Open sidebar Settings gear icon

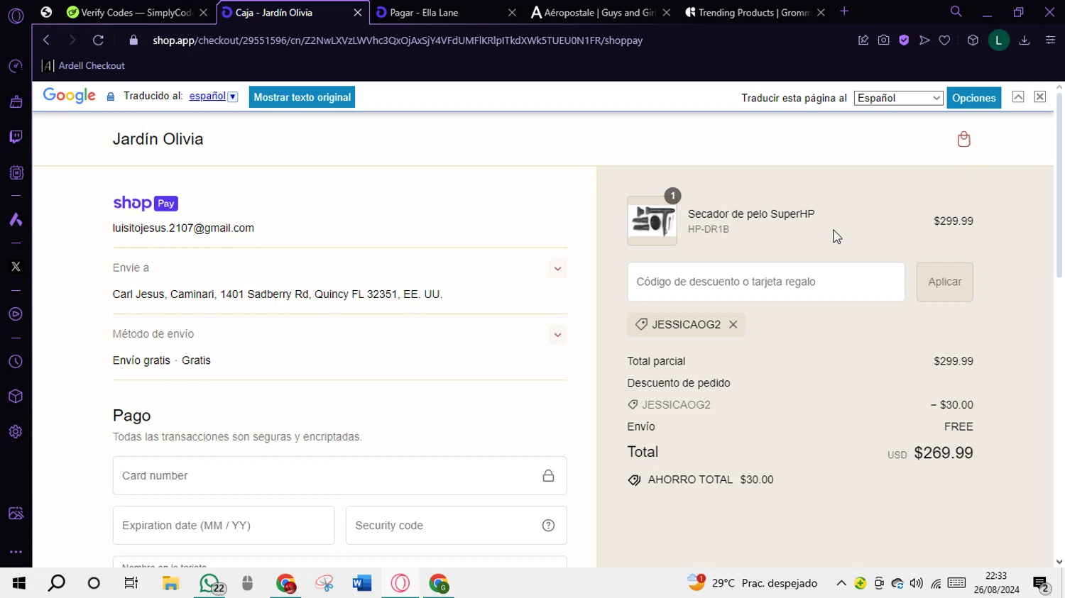[16, 432]
